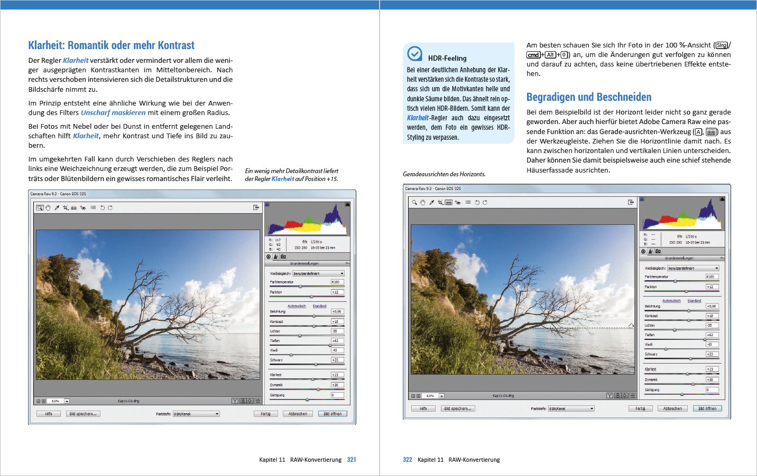Click Abbrechen button in left Camera Raw window
Image resolution: width=757 pixels, height=476 pixels.
(x=298, y=414)
